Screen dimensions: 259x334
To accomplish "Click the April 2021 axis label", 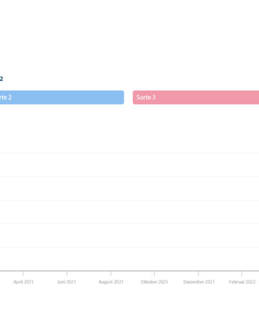I will click(23, 282).
